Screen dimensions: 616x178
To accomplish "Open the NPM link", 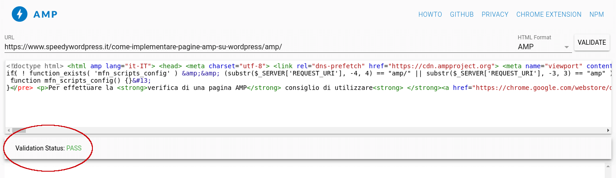I will (597, 14).
